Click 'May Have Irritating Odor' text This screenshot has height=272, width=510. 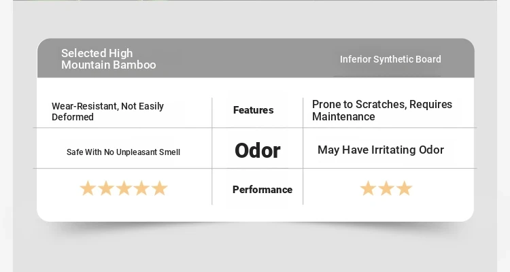380,150
